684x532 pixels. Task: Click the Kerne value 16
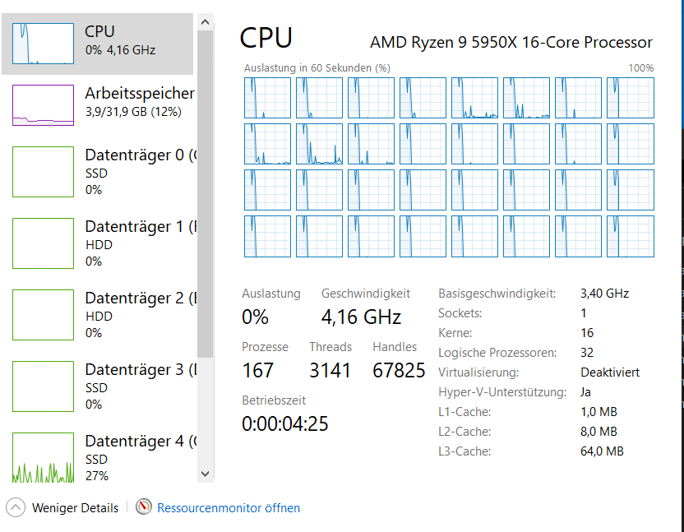(x=587, y=333)
